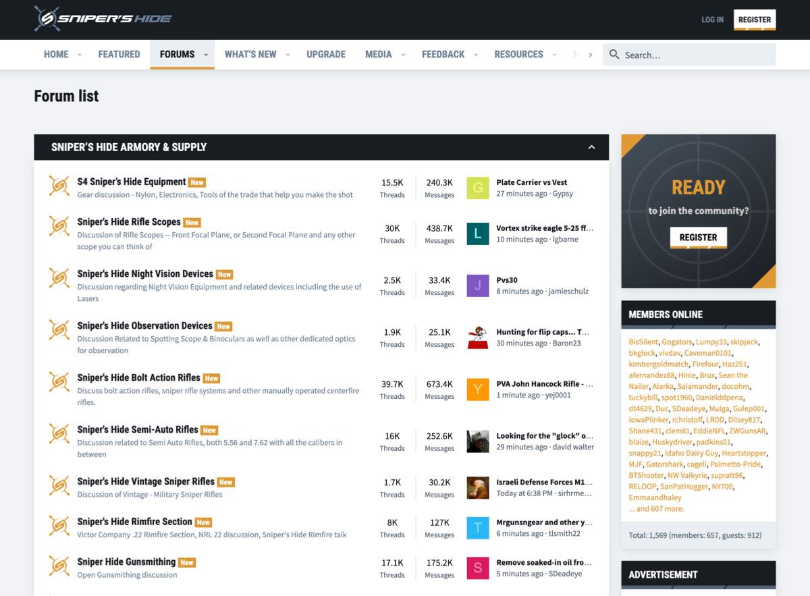Open the Sniper's Hide Rimfire Section forum
The height and width of the screenshot is (596, 810).
point(134,522)
